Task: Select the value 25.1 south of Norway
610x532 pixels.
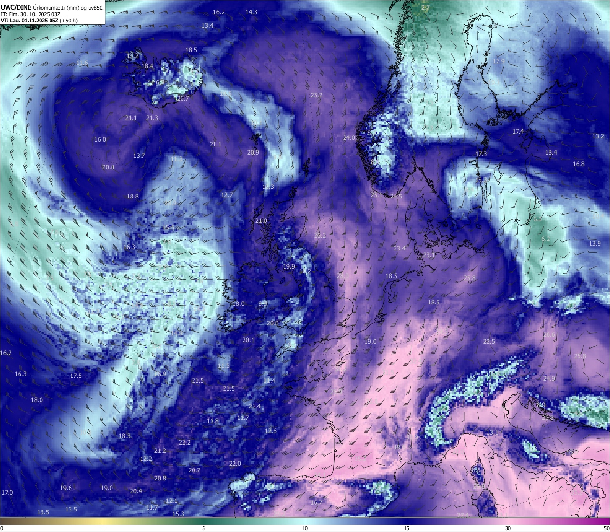Action: click(376, 195)
